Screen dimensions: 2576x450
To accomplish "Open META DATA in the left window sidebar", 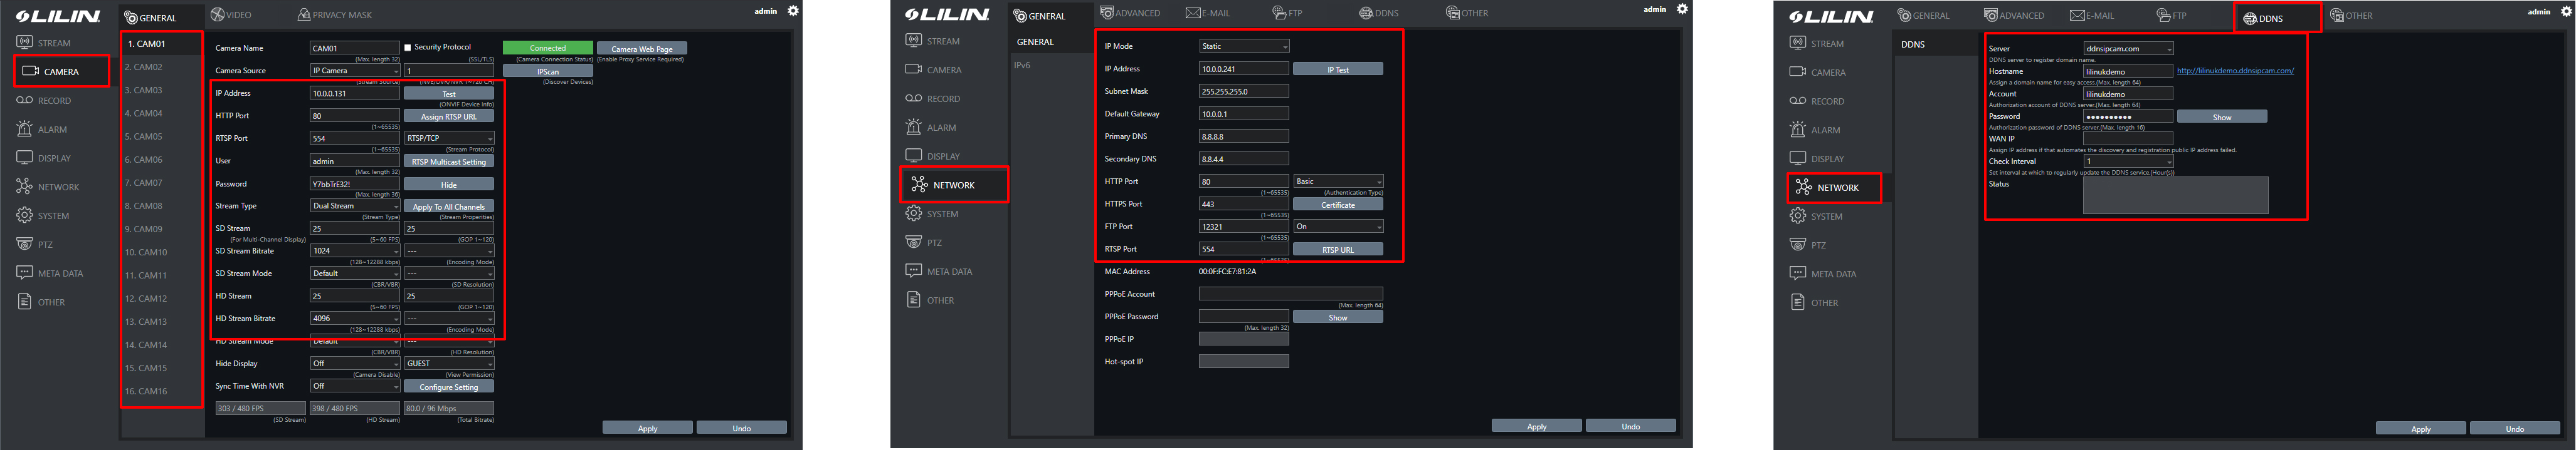I will pos(50,274).
